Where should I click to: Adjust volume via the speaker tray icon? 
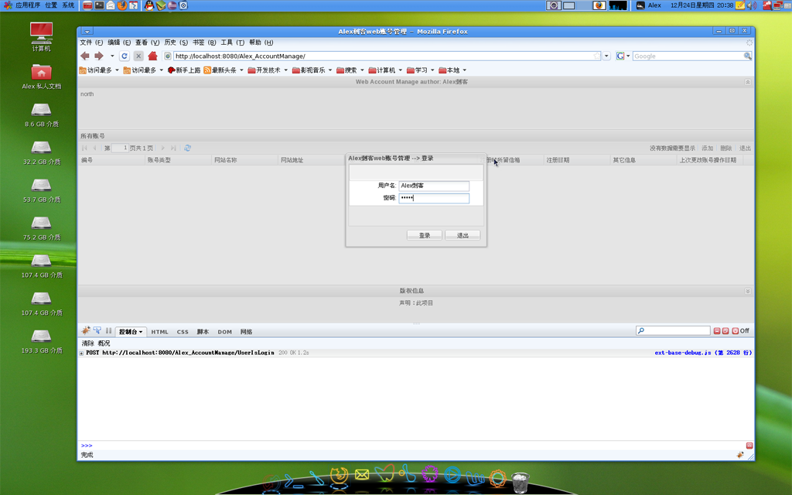[x=752, y=5]
